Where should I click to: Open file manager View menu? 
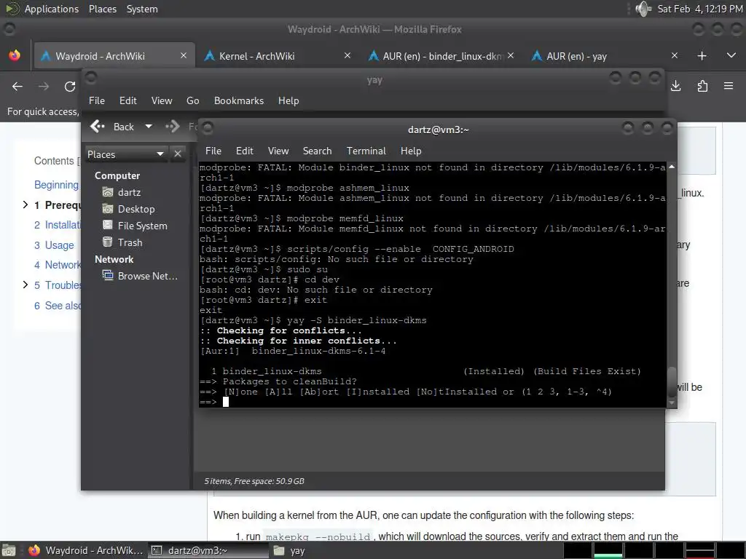161,100
